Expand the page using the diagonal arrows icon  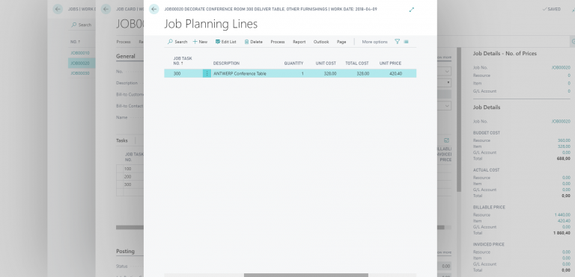412,10
